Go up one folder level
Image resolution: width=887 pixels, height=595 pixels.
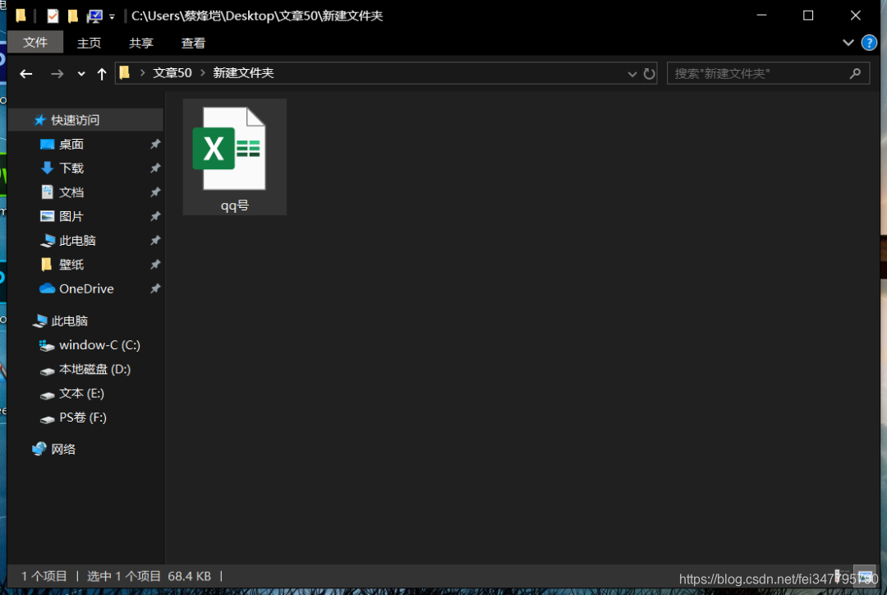click(x=102, y=74)
